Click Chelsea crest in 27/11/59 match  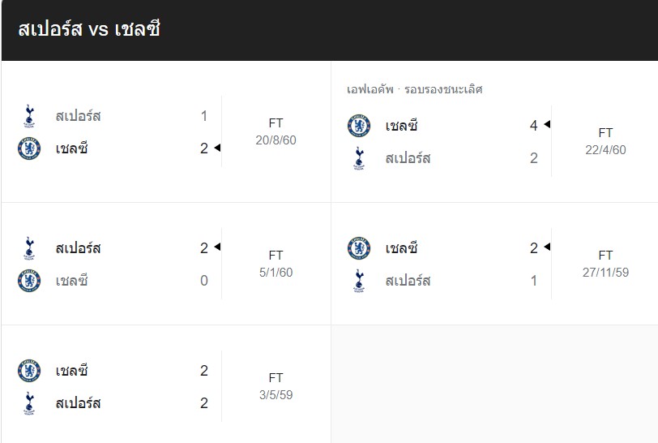coord(359,248)
